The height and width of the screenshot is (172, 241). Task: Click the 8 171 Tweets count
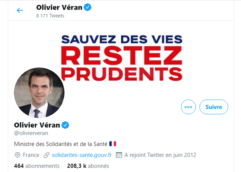pyautogui.click(x=50, y=16)
